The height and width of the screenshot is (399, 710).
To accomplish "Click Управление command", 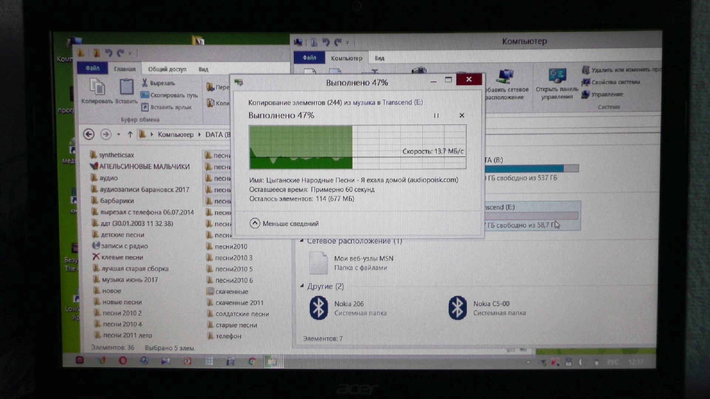I will pyautogui.click(x=602, y=94).
